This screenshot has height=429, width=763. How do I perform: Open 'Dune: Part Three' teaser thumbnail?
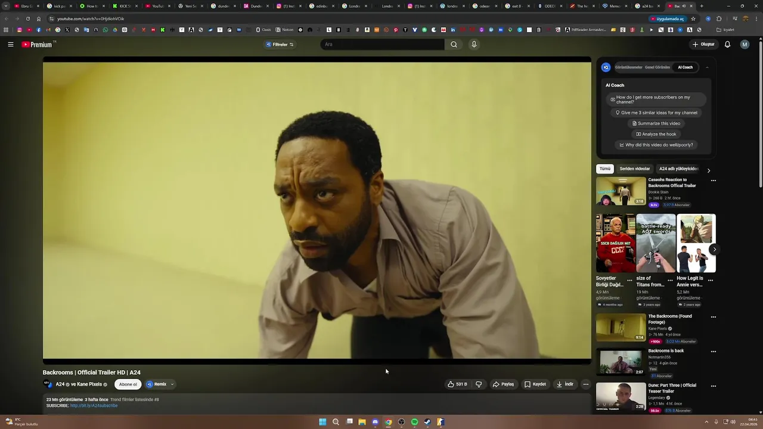(x=621, y=396)
